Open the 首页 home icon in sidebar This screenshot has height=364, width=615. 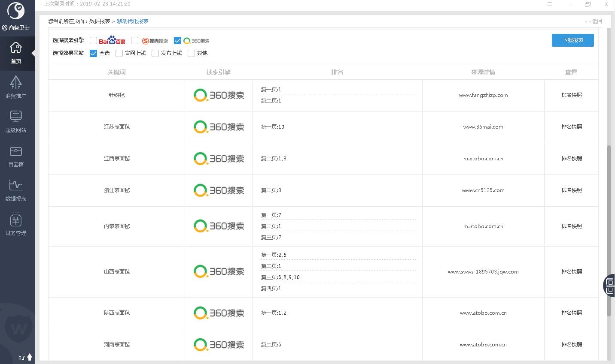tap(16, 48)
